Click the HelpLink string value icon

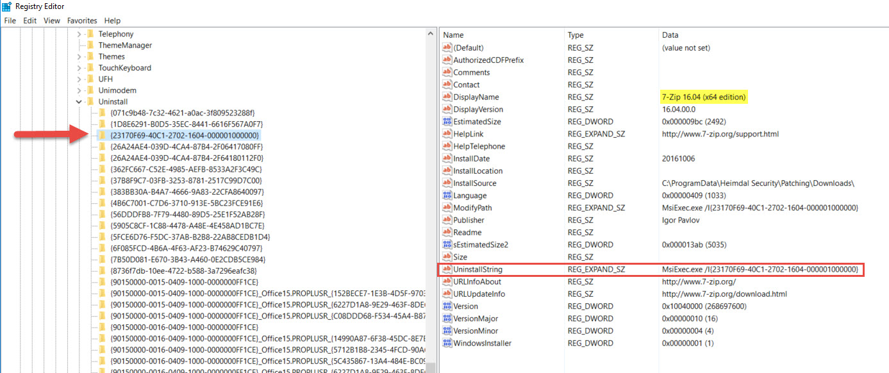(x=447, y=134)
